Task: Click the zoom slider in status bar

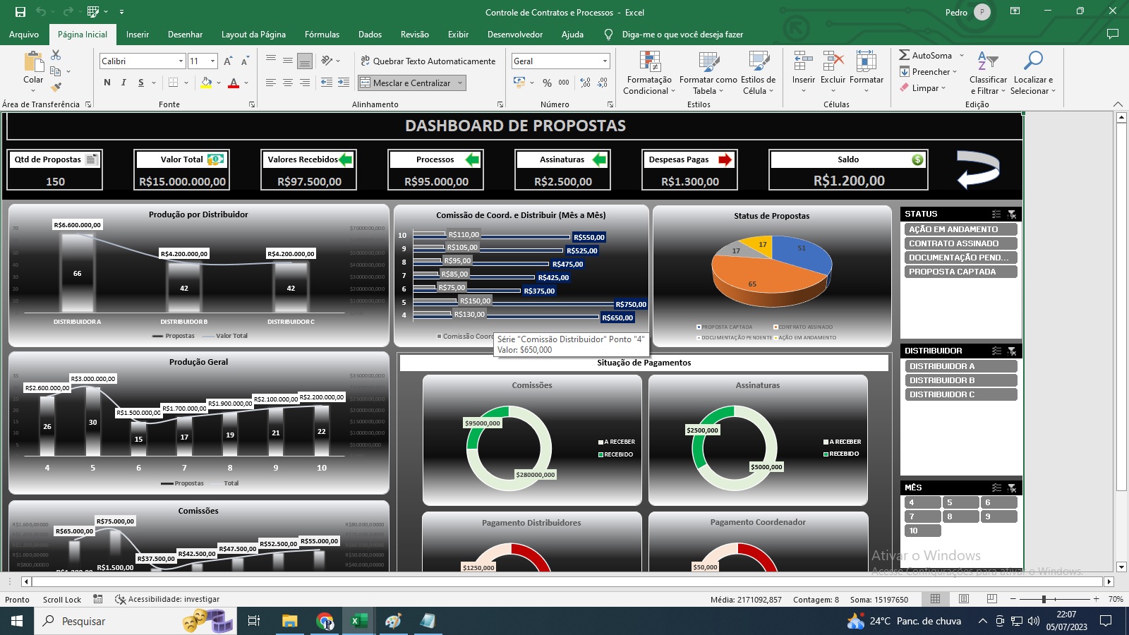Action: (1044, 599)
